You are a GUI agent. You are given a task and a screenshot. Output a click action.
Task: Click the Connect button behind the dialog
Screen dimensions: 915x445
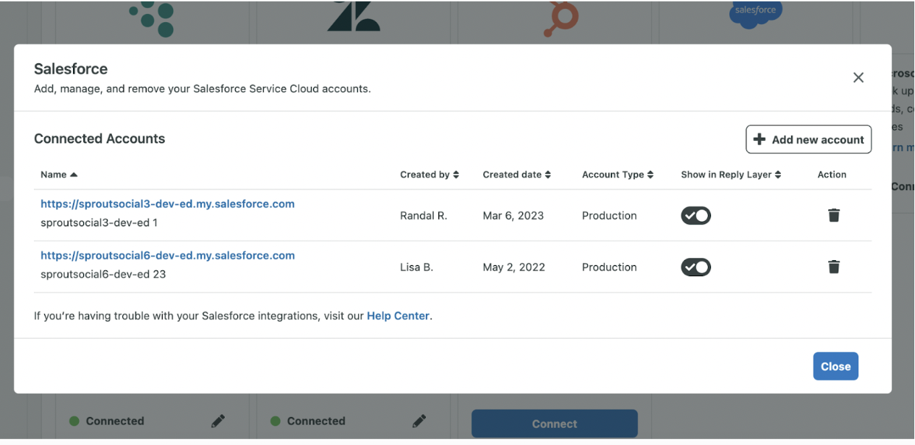pyautogui.click(x=554, y=424)
